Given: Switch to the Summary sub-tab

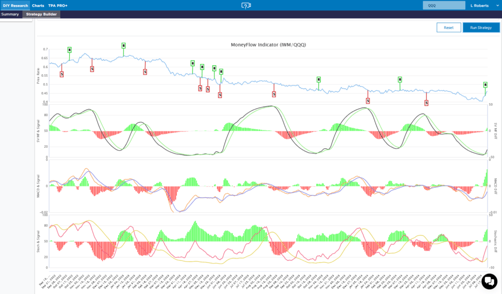Looking at the screenshot, I should pos(10,14).
